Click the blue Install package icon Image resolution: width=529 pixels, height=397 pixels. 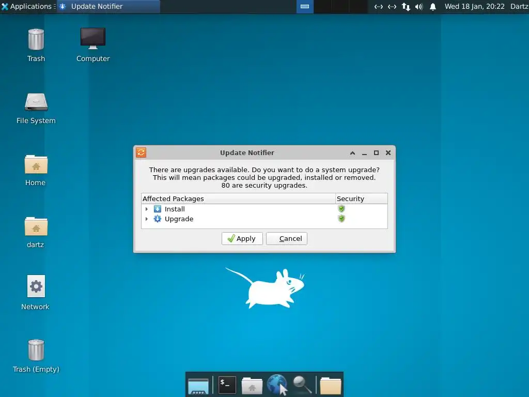pos(158,209)
